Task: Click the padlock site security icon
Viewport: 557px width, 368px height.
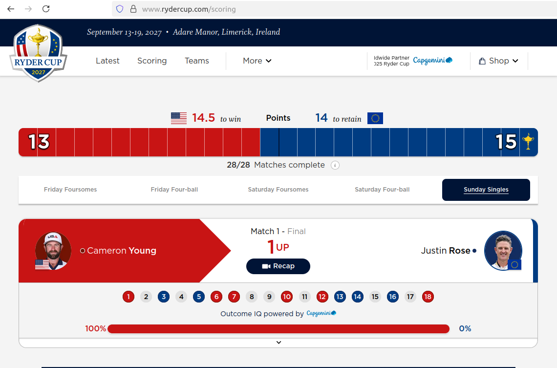Action: point(133,9)
